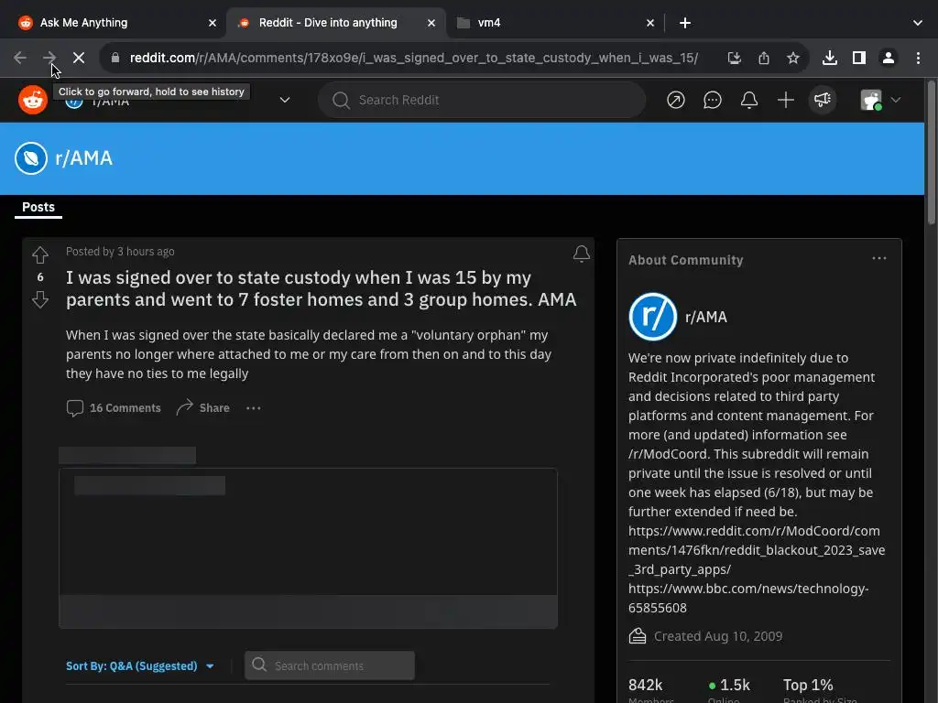Click the r/AMA banner title

(x=83, y=158)
